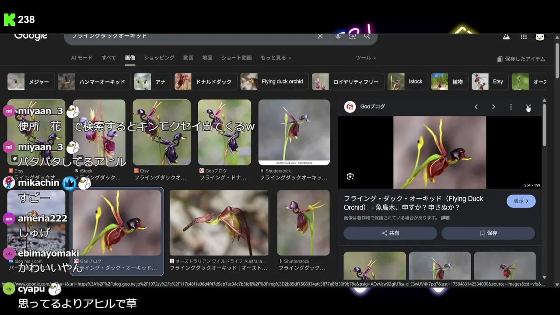This screenshot has height=315, width=560.
Task: Click the magnifying glass search icon
Action: point(367,36)
